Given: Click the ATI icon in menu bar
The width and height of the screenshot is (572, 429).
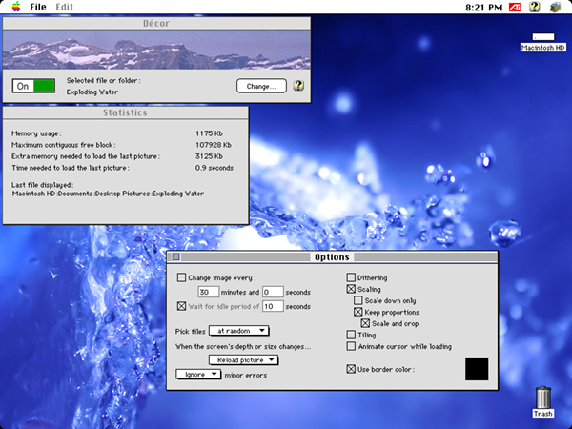Looking at the screenshot, I should point(515,7).
